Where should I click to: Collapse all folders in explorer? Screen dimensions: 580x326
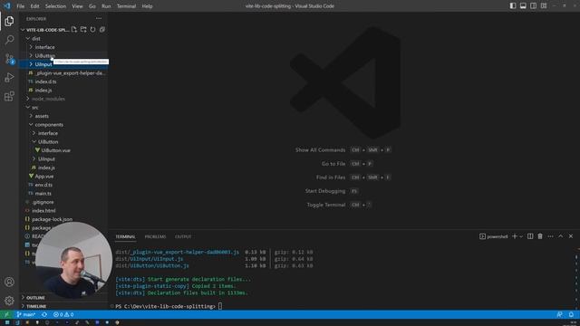tap(102, 30)
